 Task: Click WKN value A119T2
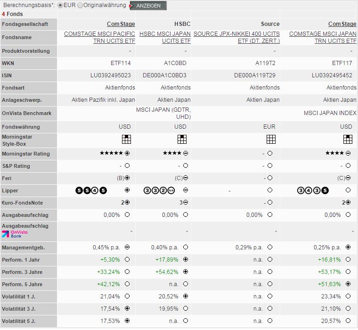tap(265, 63)
